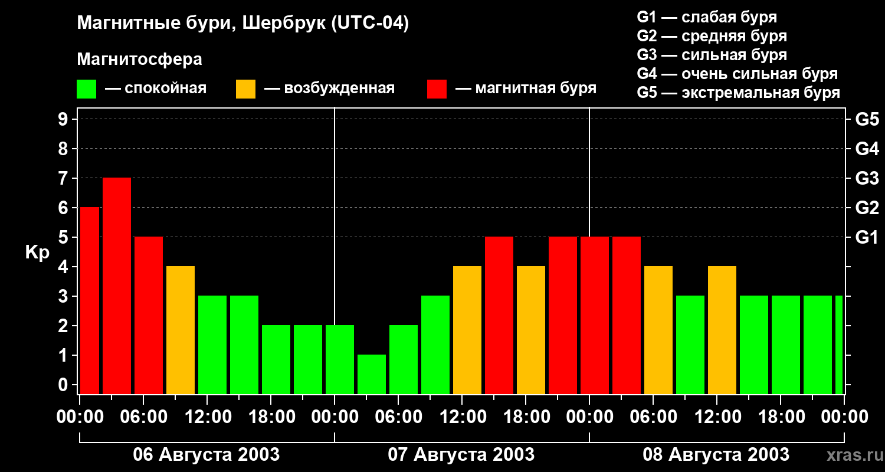This screenshot has width=885, height=472.
Task: Click the 15:00–18:00 red bar on 07 August
Action: pos(499,316)
